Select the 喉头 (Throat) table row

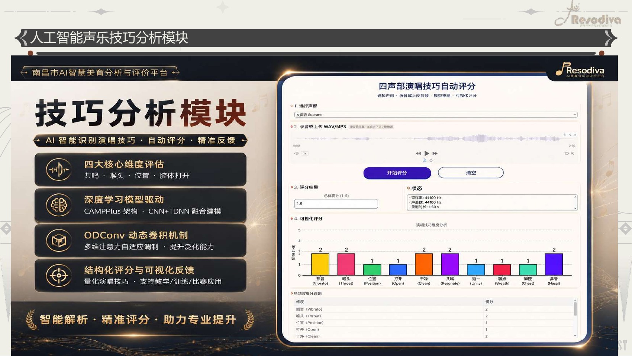[x=433, y=316]
